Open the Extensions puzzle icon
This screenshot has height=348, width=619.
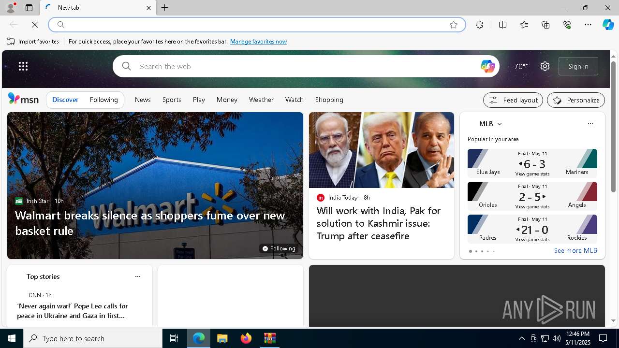point(479,25)
